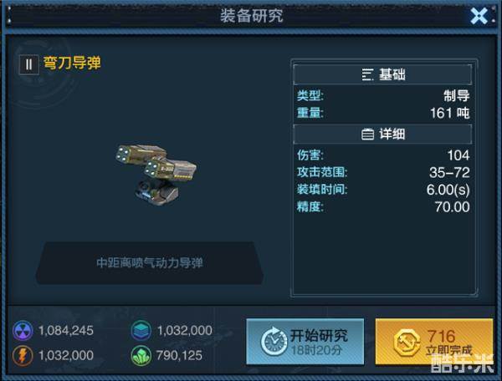Finish instantly with 716 立即完成 button
Screen dimensions: 502x381
click(x=434, y=342)
